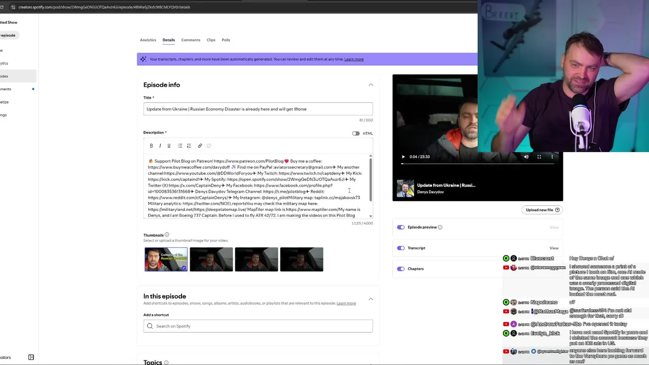The height and width of the screenshot is (365, 649).
Task: Click the Patreon URL in description
Action: pyautogui.click(x=248, y=161)
